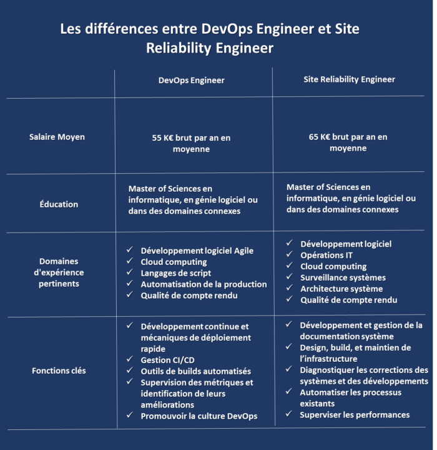Click the checkmark beside 'Outils de builds automatisés'
Viewport: 437px width, 450px height.
point(130,370)
